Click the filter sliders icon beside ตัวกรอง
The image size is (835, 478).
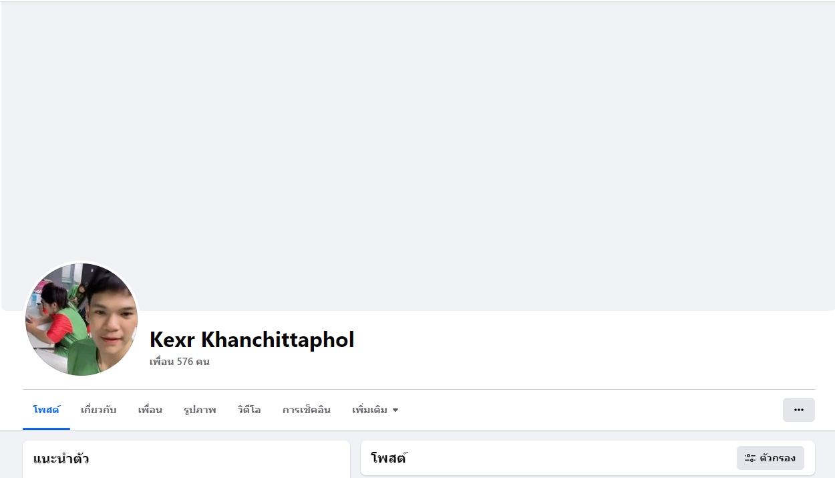click(750, 458)
